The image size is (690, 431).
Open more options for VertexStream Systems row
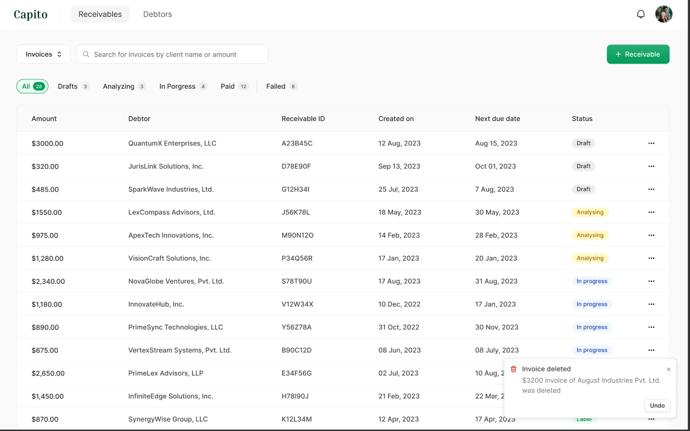[651, 350]
